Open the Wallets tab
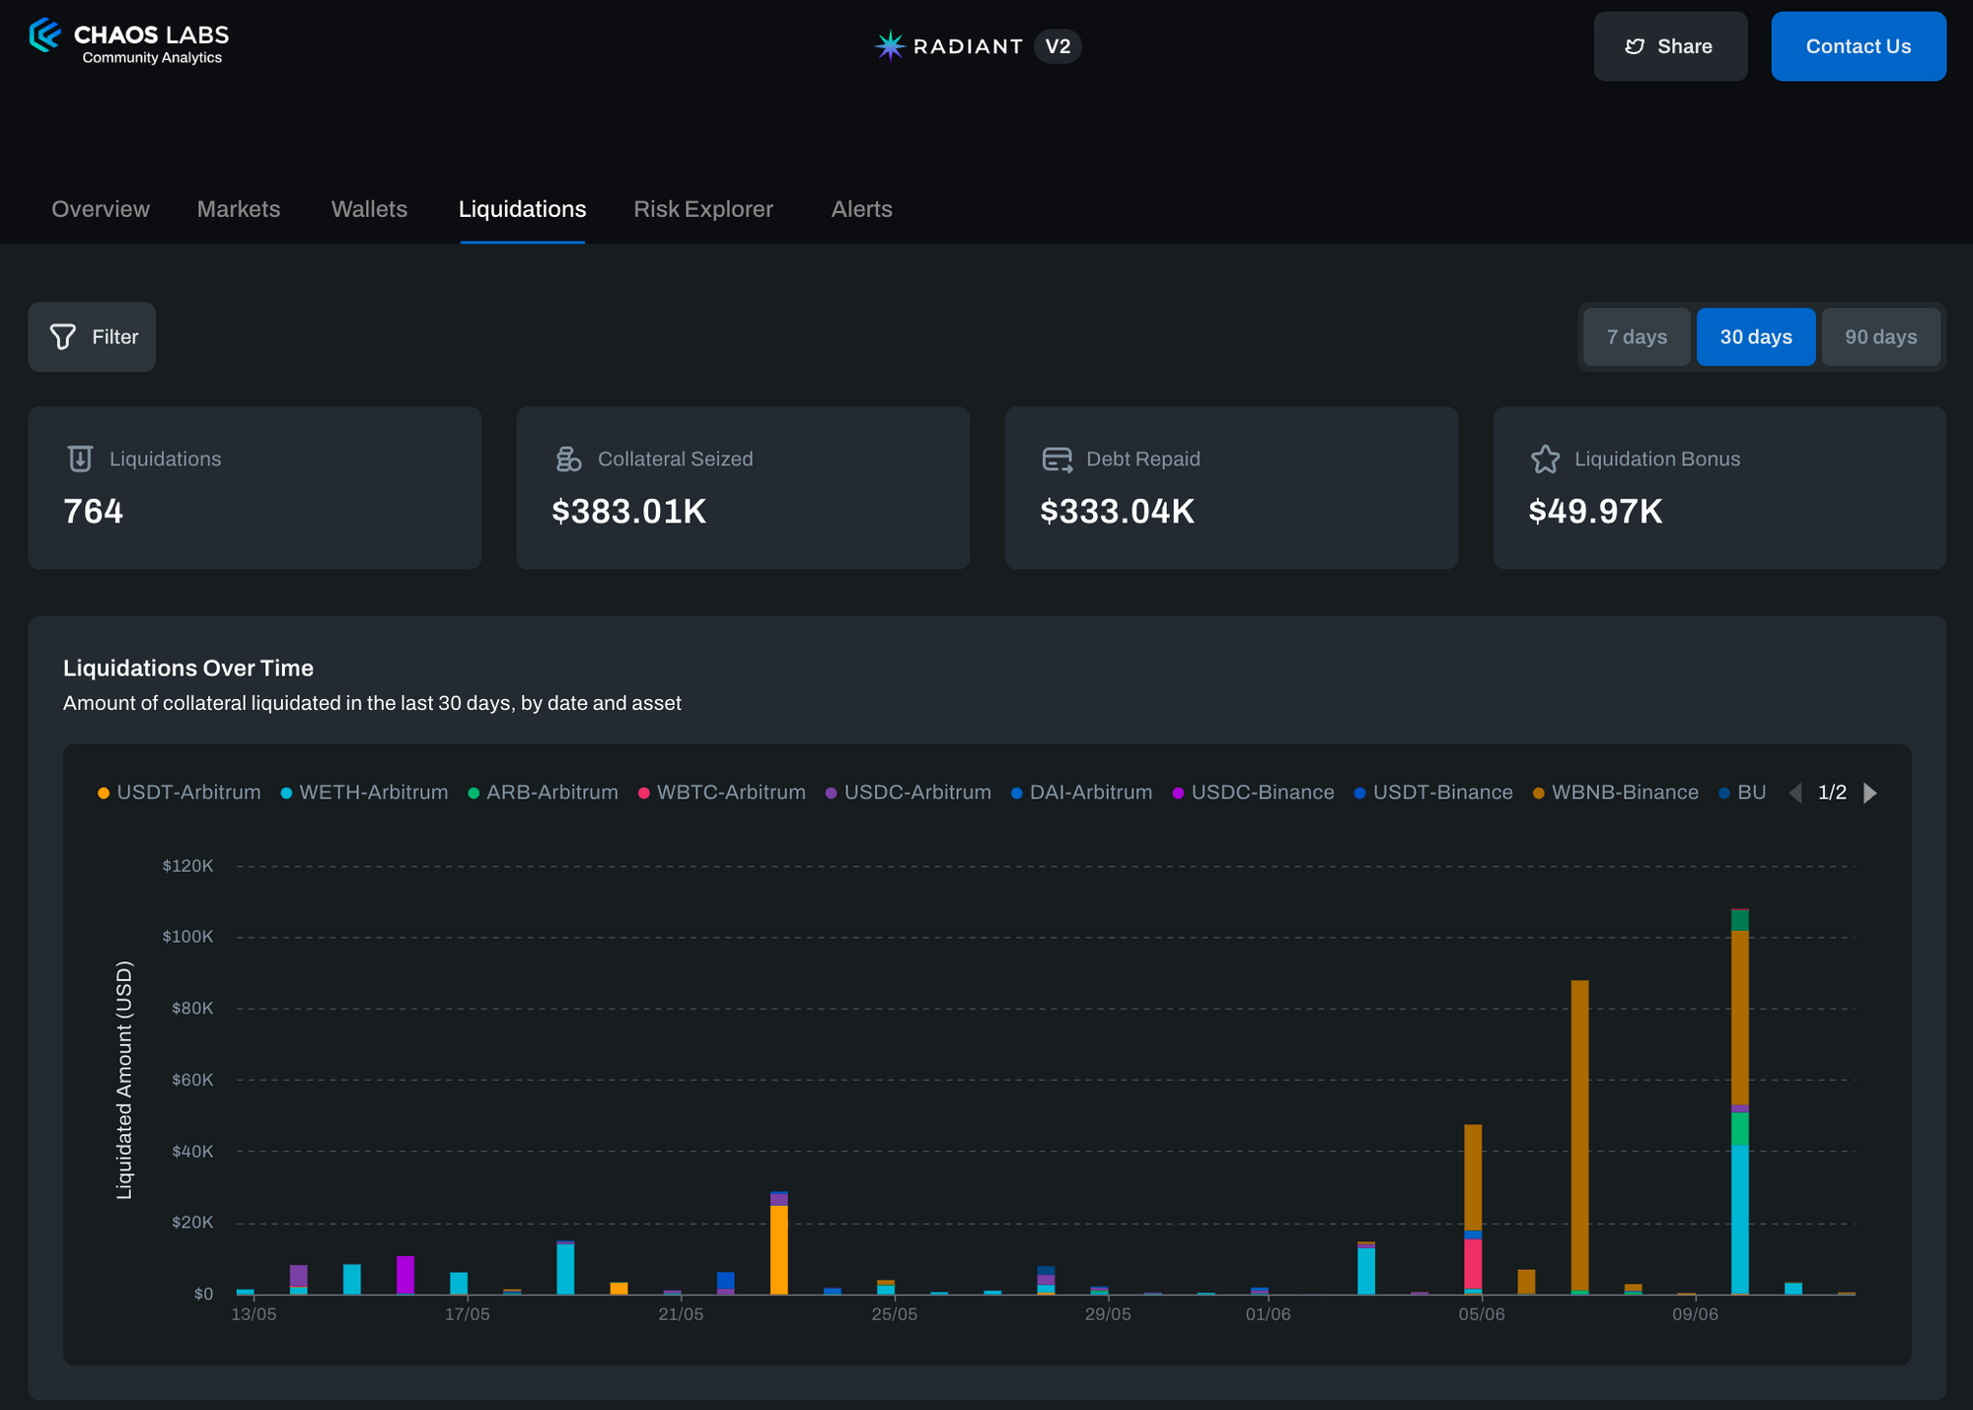The image size is (1973, 1410). 369,209
